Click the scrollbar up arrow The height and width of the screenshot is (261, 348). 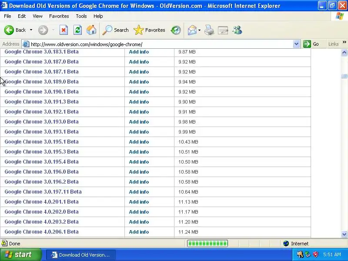344,52
